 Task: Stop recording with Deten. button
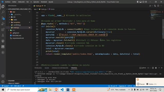[x=151, y=84]
